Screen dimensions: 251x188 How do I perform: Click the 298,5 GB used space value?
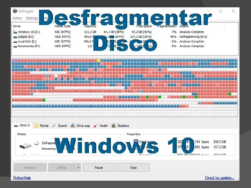click(220, 142)
